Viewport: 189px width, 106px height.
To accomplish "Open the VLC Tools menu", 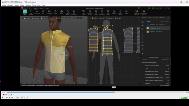I will 34,5.
